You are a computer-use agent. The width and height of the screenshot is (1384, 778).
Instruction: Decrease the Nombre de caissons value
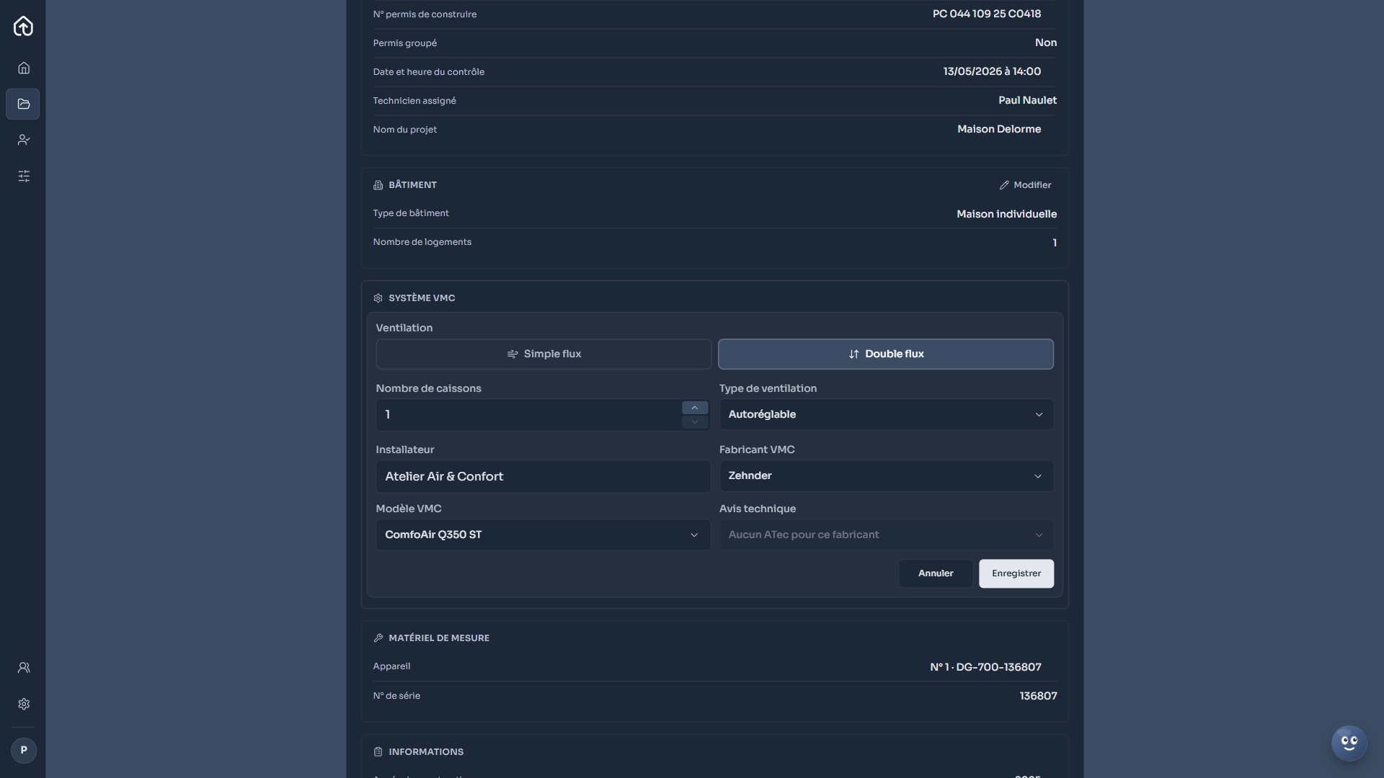[x=695, y=422]
